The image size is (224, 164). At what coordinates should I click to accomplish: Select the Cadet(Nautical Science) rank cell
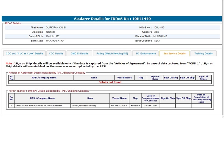(83, 106)
